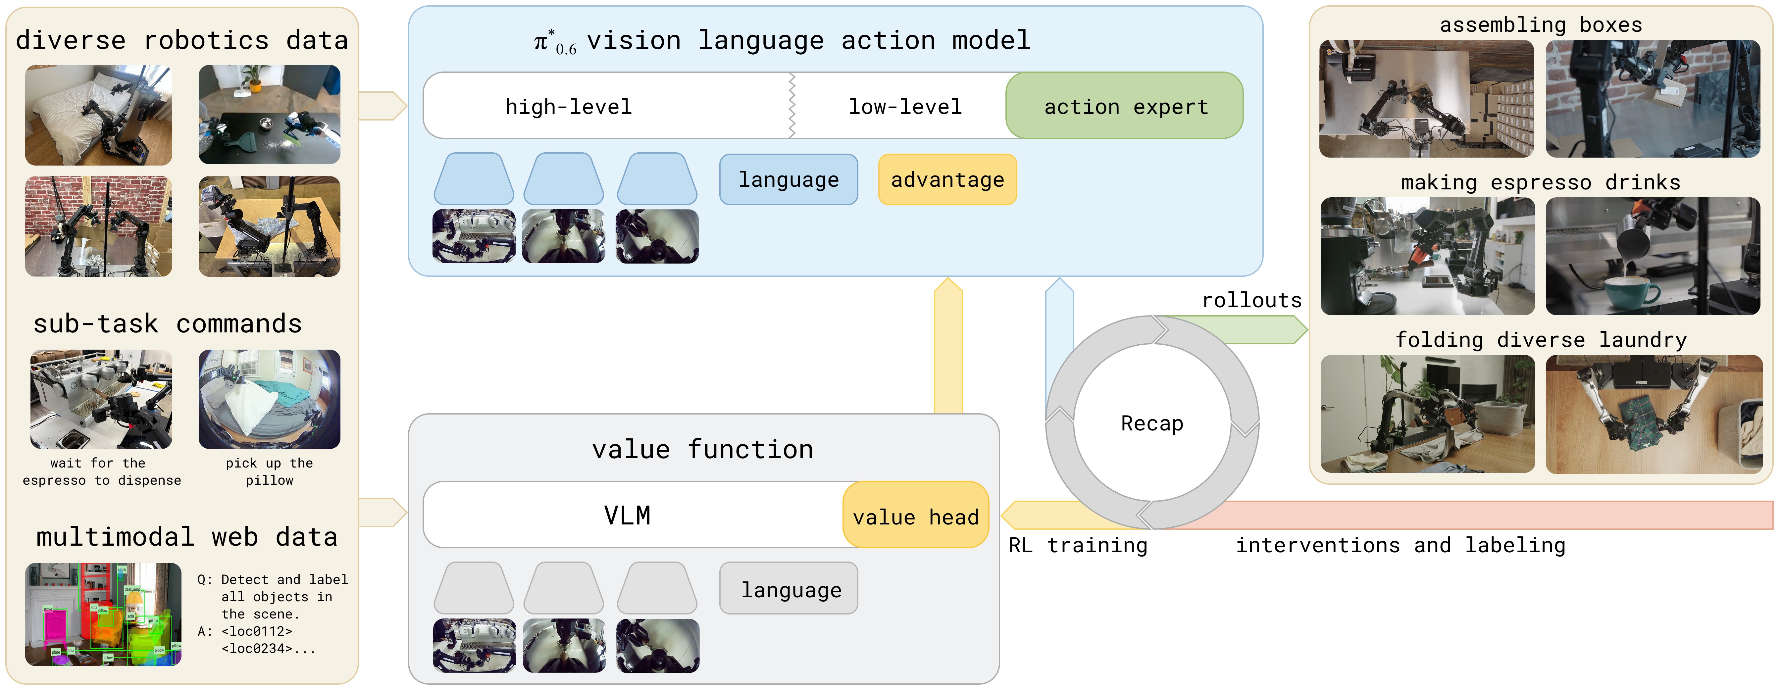Click the 'Detect and label all objects' question text

[272, 597]
